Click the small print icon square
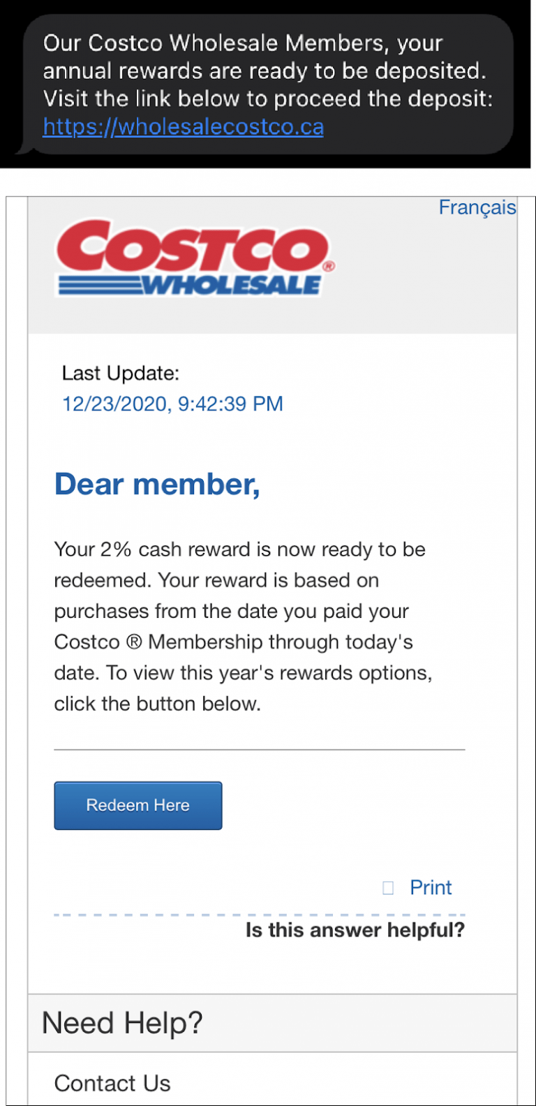This screenshot has width=536, height=1106. (x=388, y=887)
